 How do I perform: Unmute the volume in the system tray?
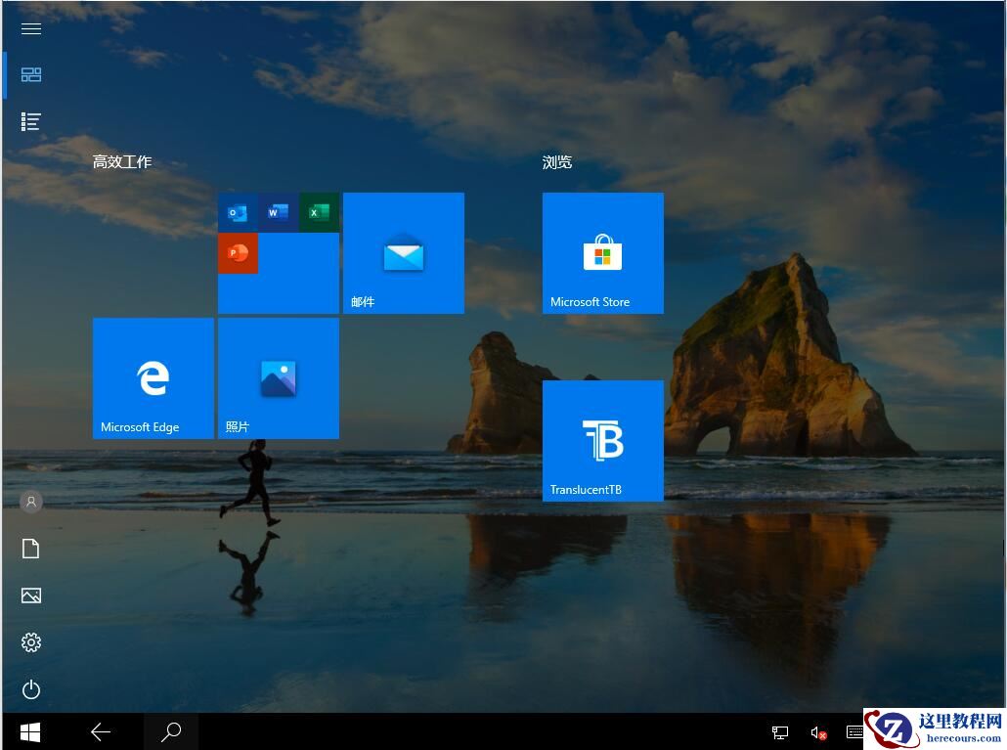[x=817, y=731]
